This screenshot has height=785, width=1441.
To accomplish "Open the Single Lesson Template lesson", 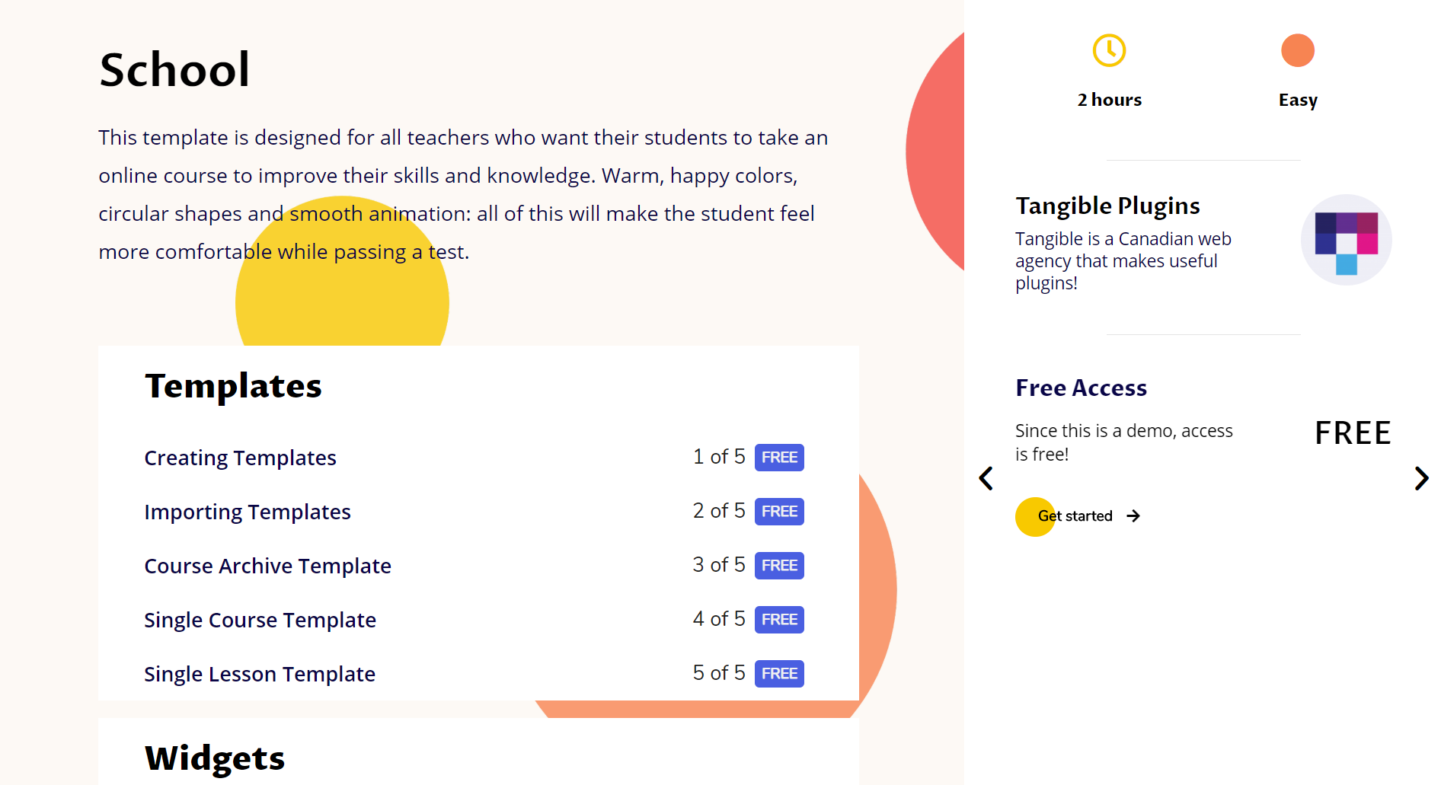I will pos(260,674).
